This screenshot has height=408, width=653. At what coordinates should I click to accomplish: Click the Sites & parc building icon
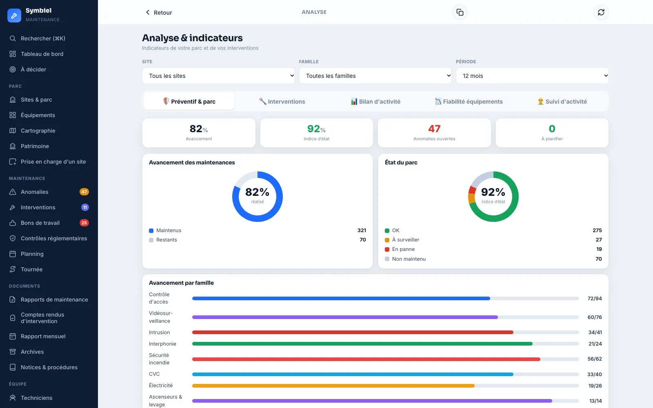(13, 100)
